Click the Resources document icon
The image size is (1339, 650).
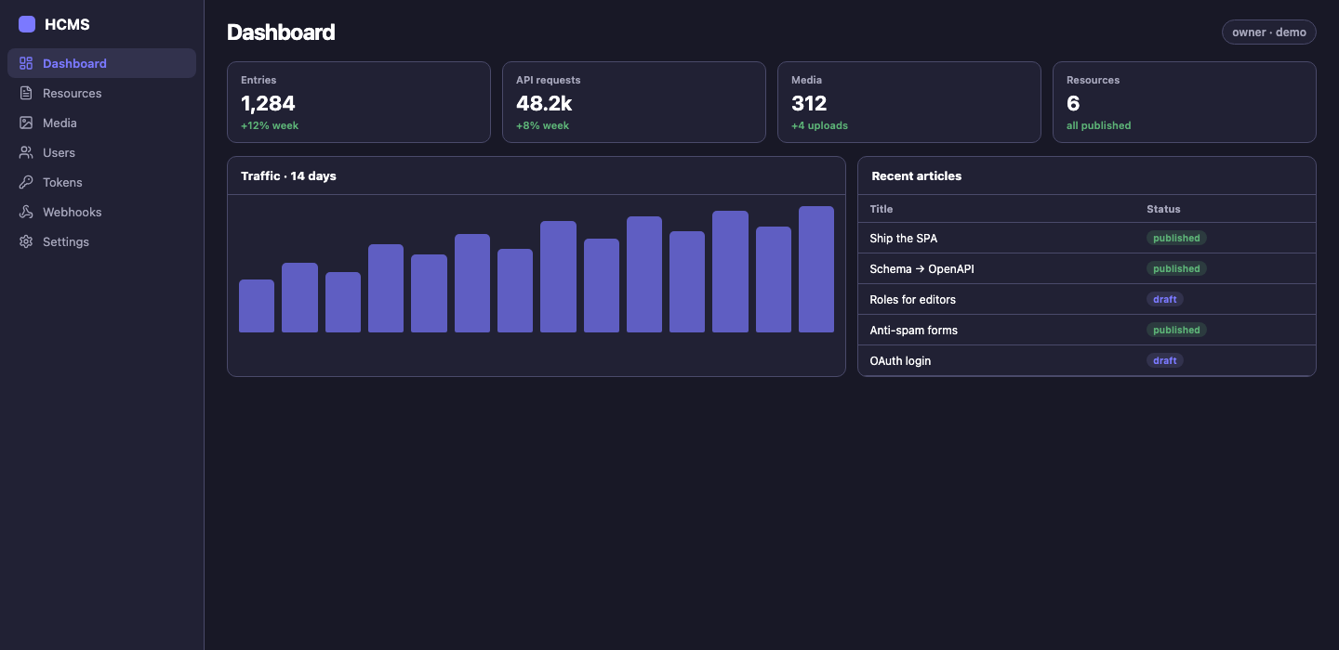[x=26, y=93]
